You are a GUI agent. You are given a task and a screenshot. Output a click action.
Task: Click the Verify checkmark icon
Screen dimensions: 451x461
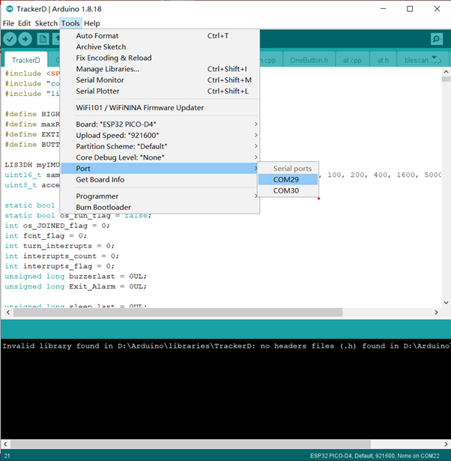(10, 39)
